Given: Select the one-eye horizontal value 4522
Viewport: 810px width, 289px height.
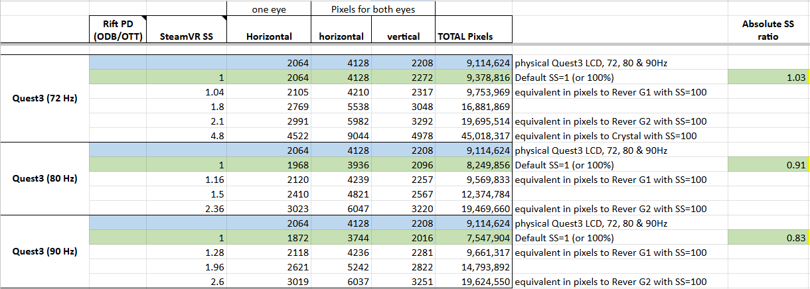Looking at the screenshot, I should click(270, 136).
